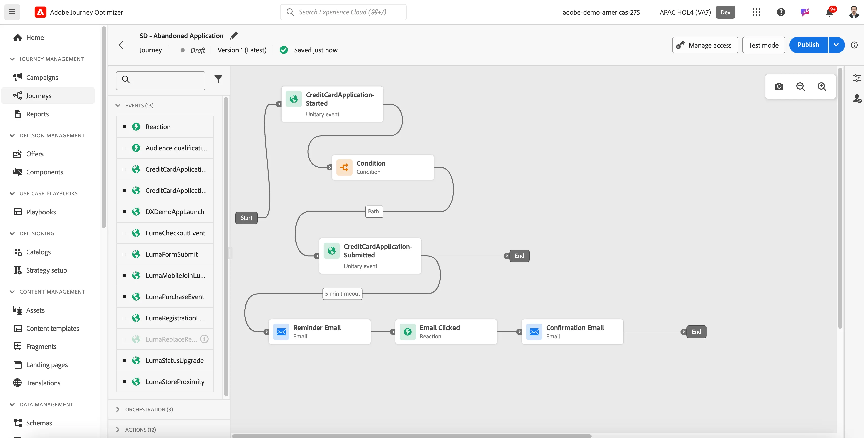Edit the journey name with the pencil icon
864x438 pixels.
pyautogui.click(x=234, y=36)
